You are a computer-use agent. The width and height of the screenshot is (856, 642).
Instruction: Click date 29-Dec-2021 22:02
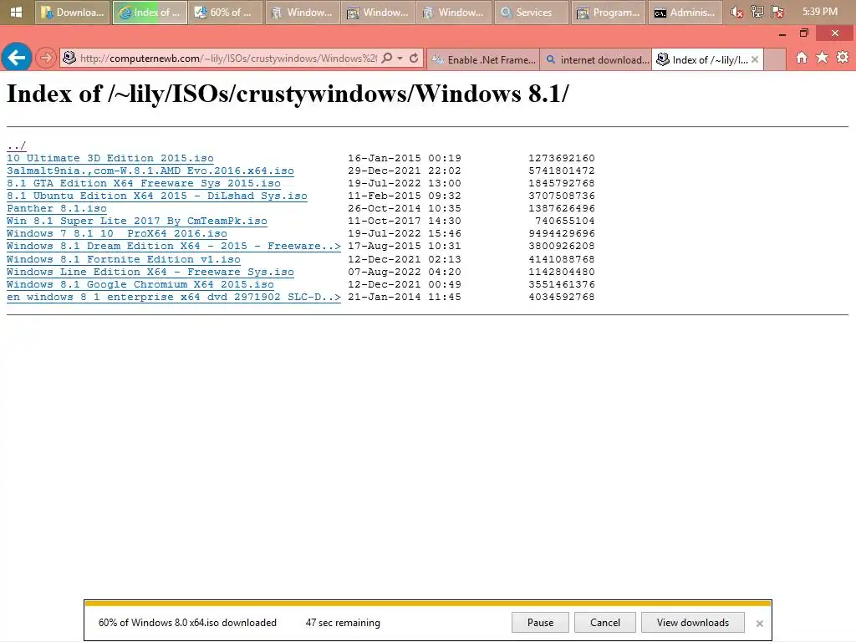tap(405, 171)
